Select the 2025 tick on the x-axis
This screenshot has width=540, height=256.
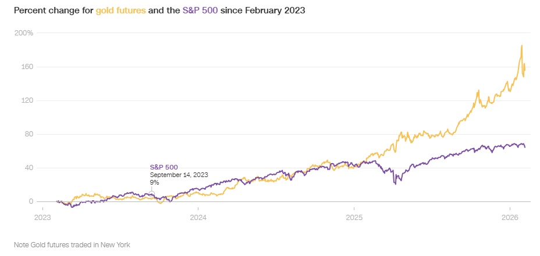(x=354, y=218)
